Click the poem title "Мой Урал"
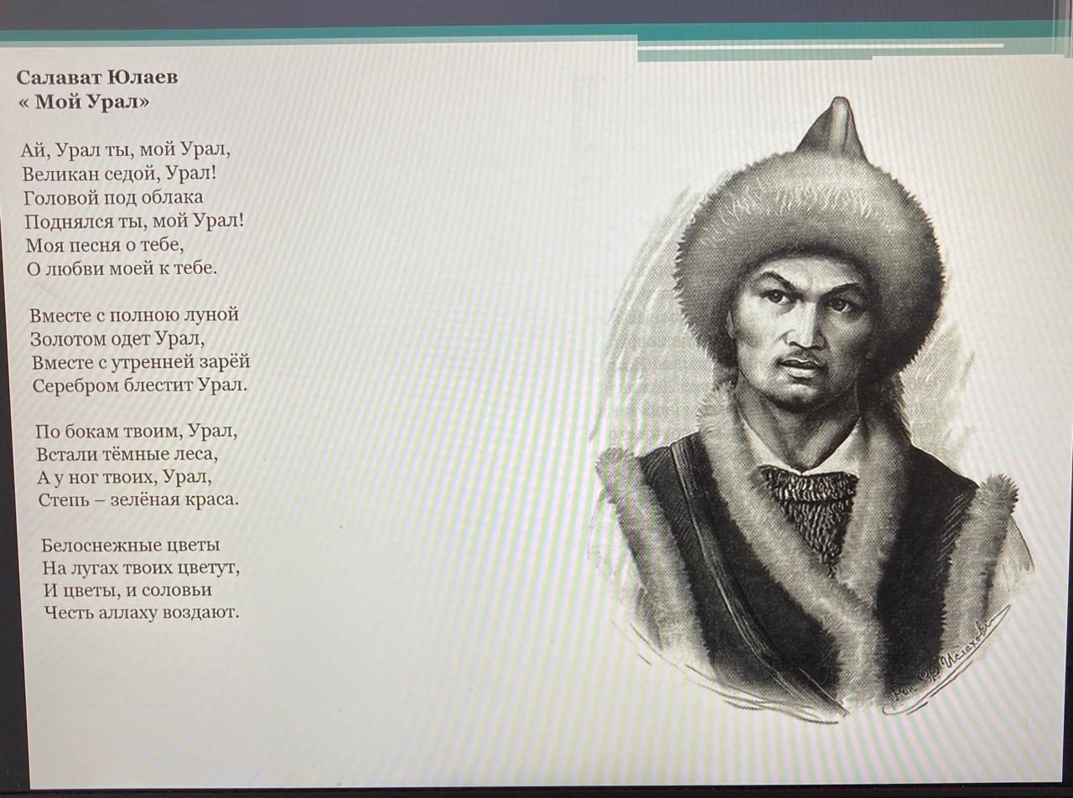The height and width of the screenshot is (798, 1073). pyautogui.click(x=84, y=102)
